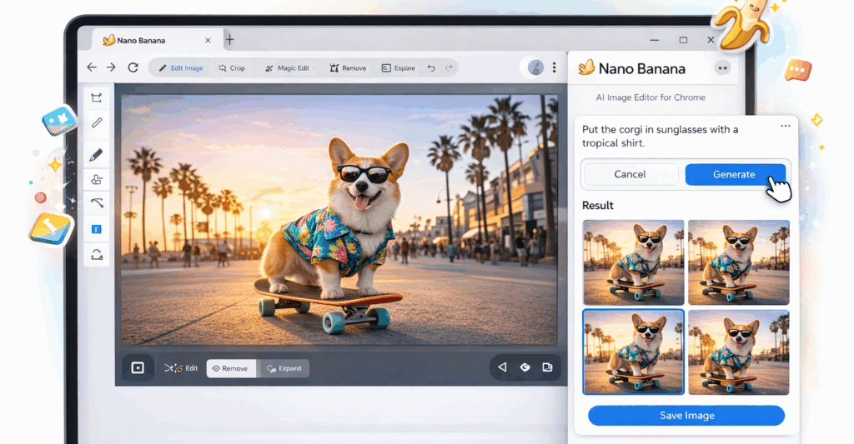Expand the Nano Banana panel options button
Image resolution: width=854 pixels, height=444 pixels.
coord(722,68)
